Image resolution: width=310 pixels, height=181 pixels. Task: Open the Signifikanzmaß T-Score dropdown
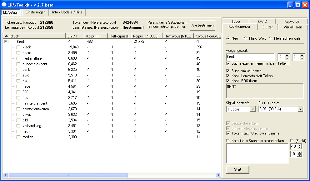[253, 109]
